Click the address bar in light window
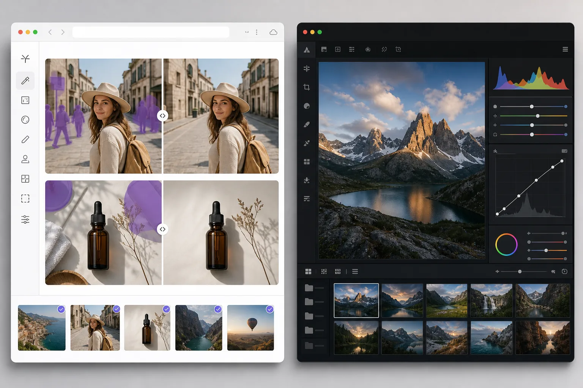This screenshot has width=583, height=388. [x=151, y=32]
